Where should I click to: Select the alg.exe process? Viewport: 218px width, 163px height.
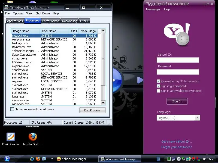(x=55, y=81)
